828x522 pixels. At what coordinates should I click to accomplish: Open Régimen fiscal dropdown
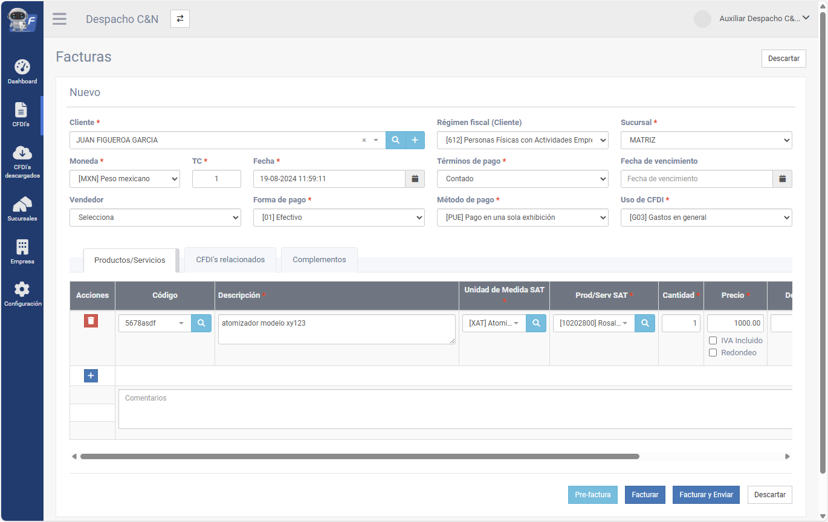tap(523, 140)
